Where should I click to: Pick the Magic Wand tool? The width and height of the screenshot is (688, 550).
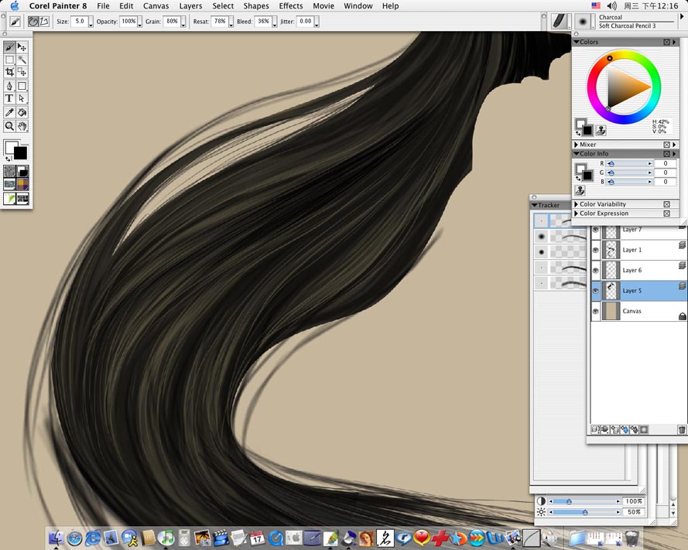22,60
